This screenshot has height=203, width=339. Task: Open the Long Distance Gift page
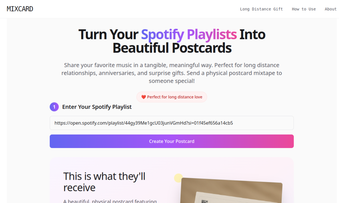[261, 9]
